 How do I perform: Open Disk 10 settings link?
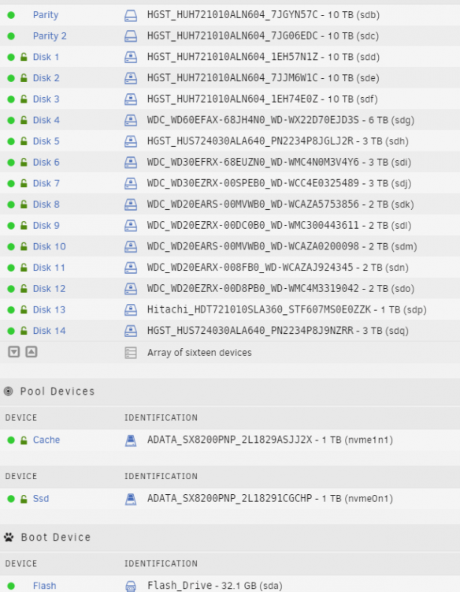tap(50, 246)
